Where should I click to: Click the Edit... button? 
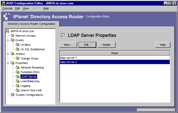tap(87, 45)
